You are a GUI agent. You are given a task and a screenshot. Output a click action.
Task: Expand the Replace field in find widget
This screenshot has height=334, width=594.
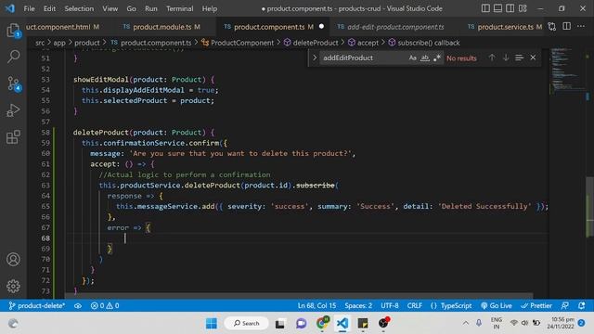pyautogui.click(x=315, y=58)
